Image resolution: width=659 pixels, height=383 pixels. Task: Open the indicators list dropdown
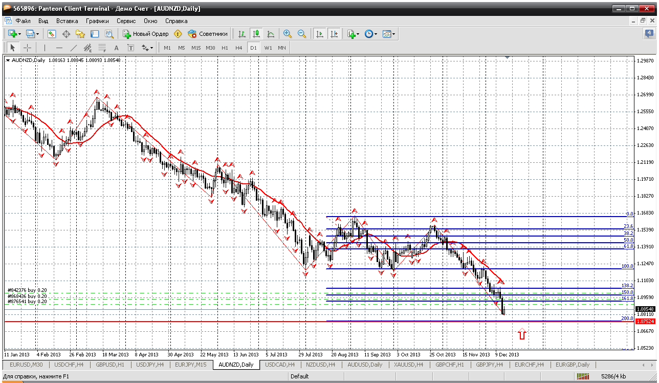[358, 34]
